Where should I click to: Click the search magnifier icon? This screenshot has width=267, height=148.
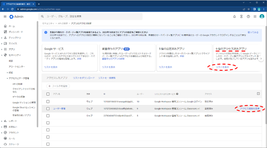42,16
